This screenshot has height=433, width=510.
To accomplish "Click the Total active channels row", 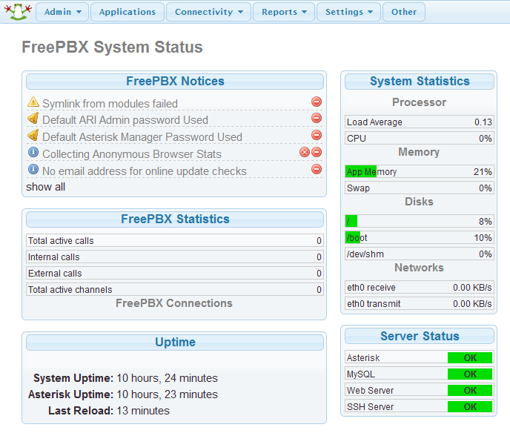I will tap(175, 289).
